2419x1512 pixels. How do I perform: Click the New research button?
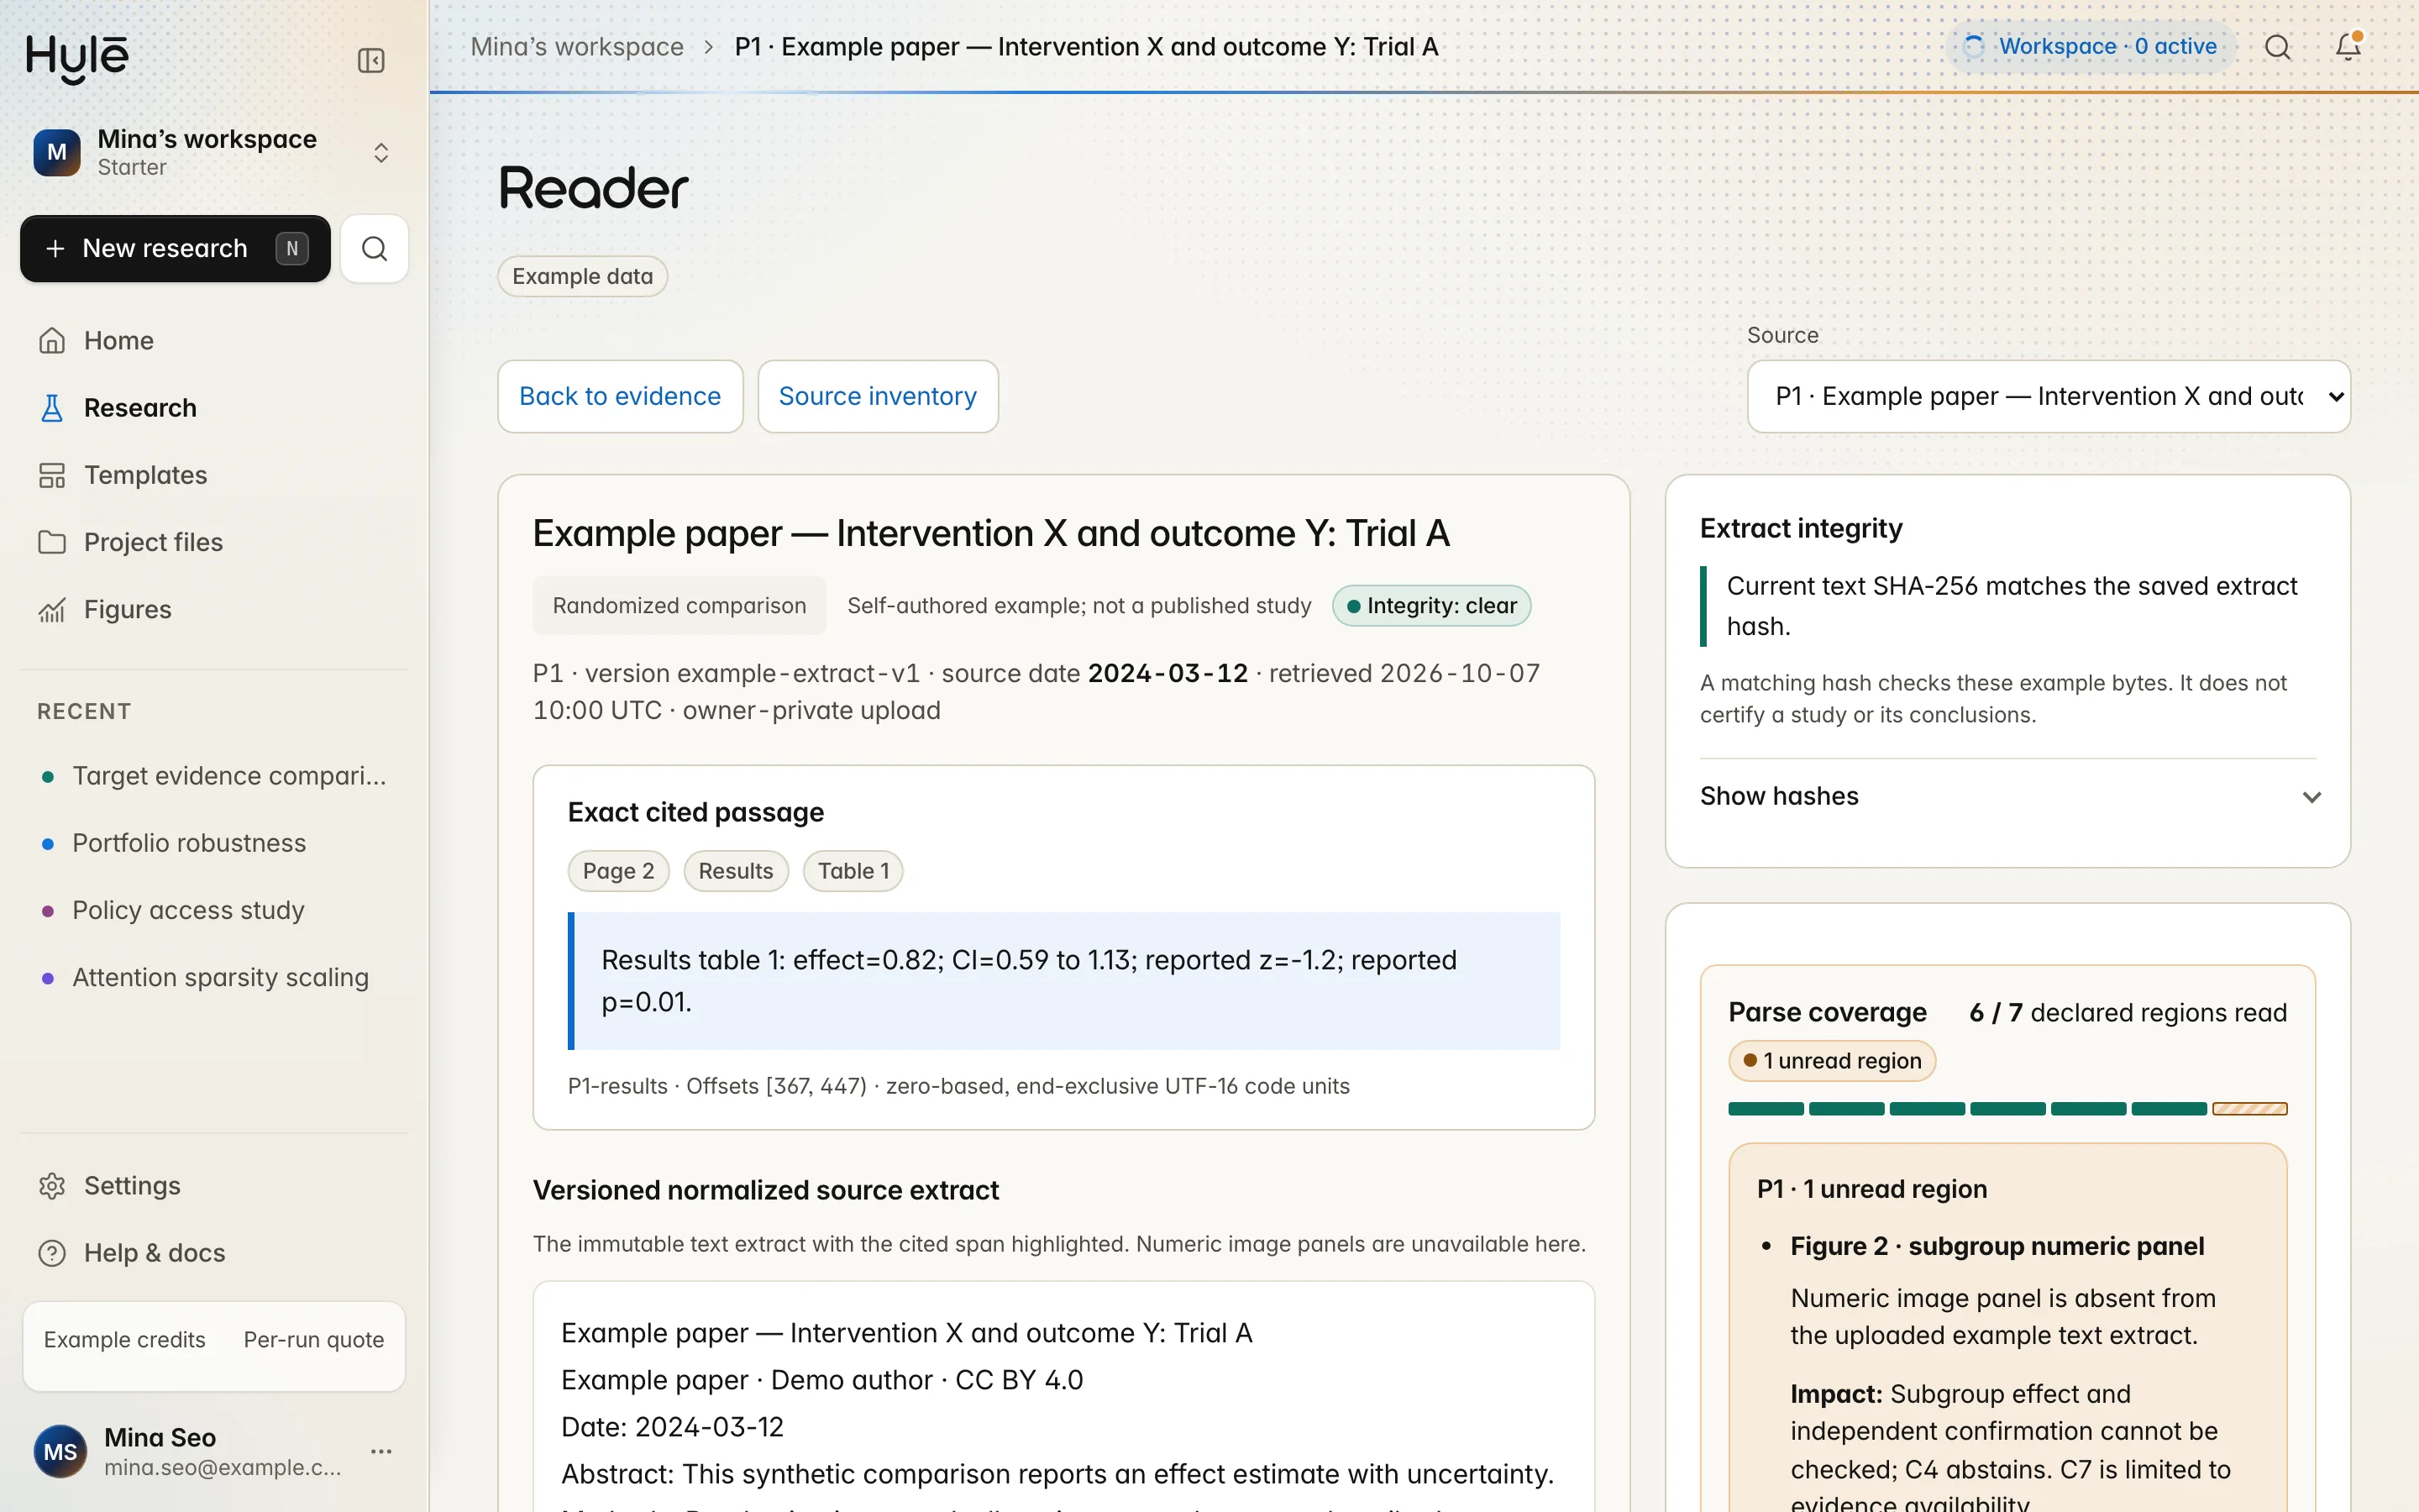(175, 248)
